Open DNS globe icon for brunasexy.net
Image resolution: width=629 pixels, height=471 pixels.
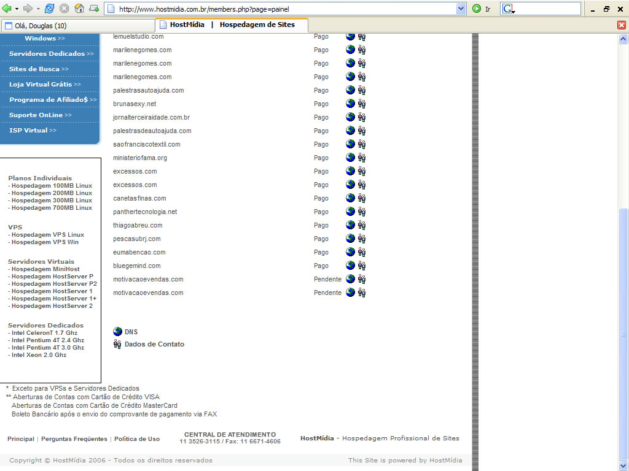pyautogui.click(x=350, y=103)
